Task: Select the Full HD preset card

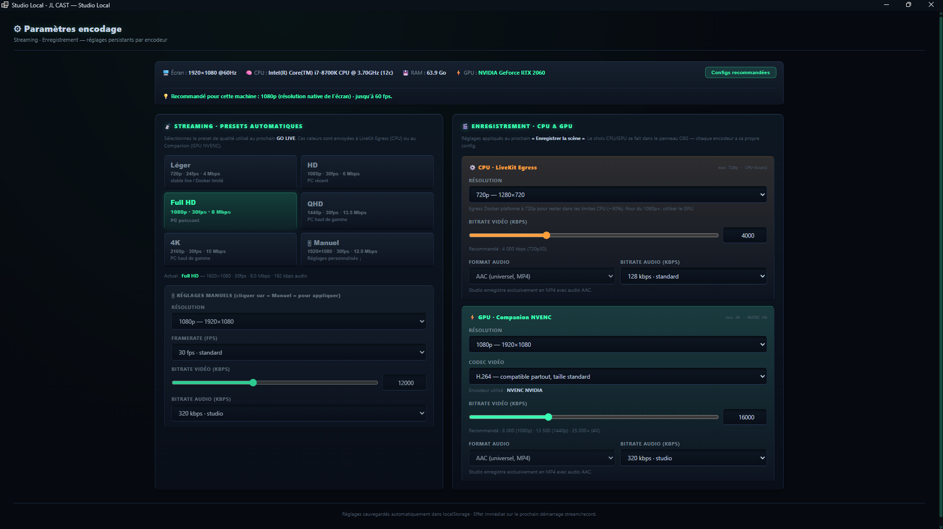Action: point(230,211)
